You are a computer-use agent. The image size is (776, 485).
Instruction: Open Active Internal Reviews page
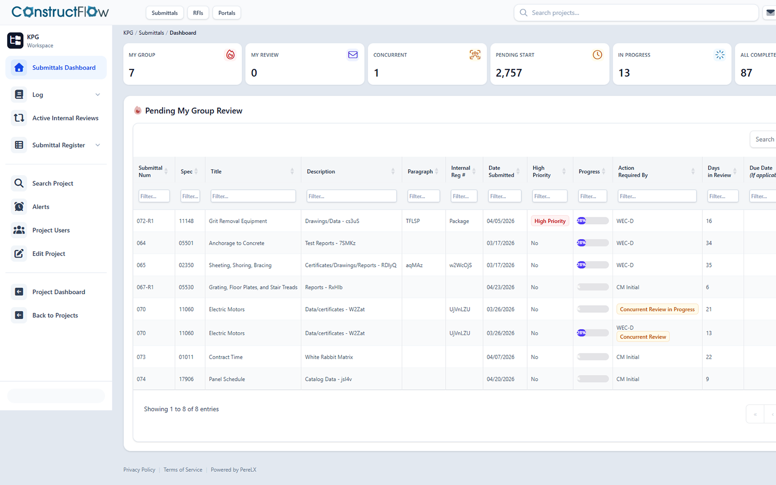[56, 118]
